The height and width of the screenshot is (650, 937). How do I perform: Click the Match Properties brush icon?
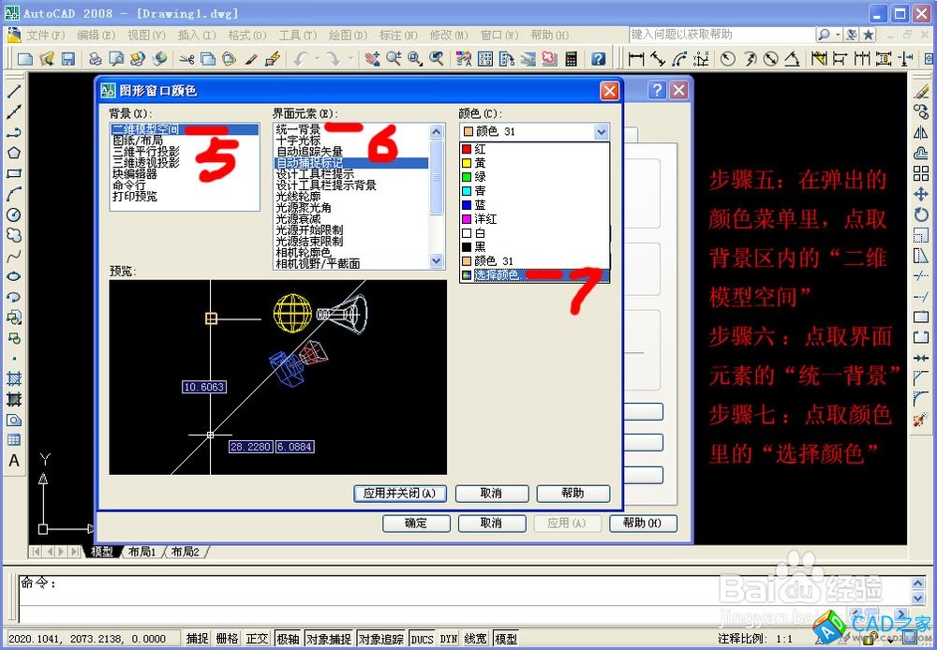coord(251,59)
